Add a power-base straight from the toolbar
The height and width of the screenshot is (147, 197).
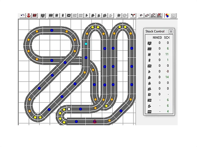click(43, 16)
